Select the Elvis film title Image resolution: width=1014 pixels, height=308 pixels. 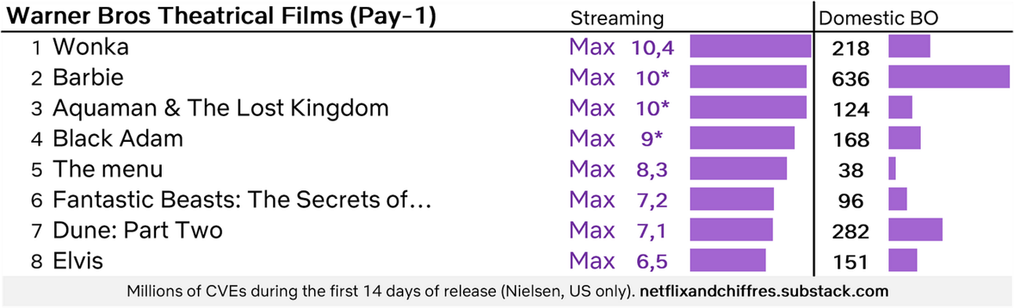pyautogui.click(x=78, y=261)
